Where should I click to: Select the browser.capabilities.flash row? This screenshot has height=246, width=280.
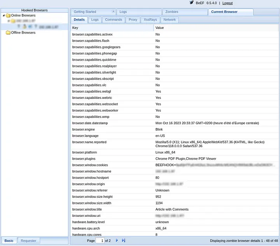click(175, 41)
